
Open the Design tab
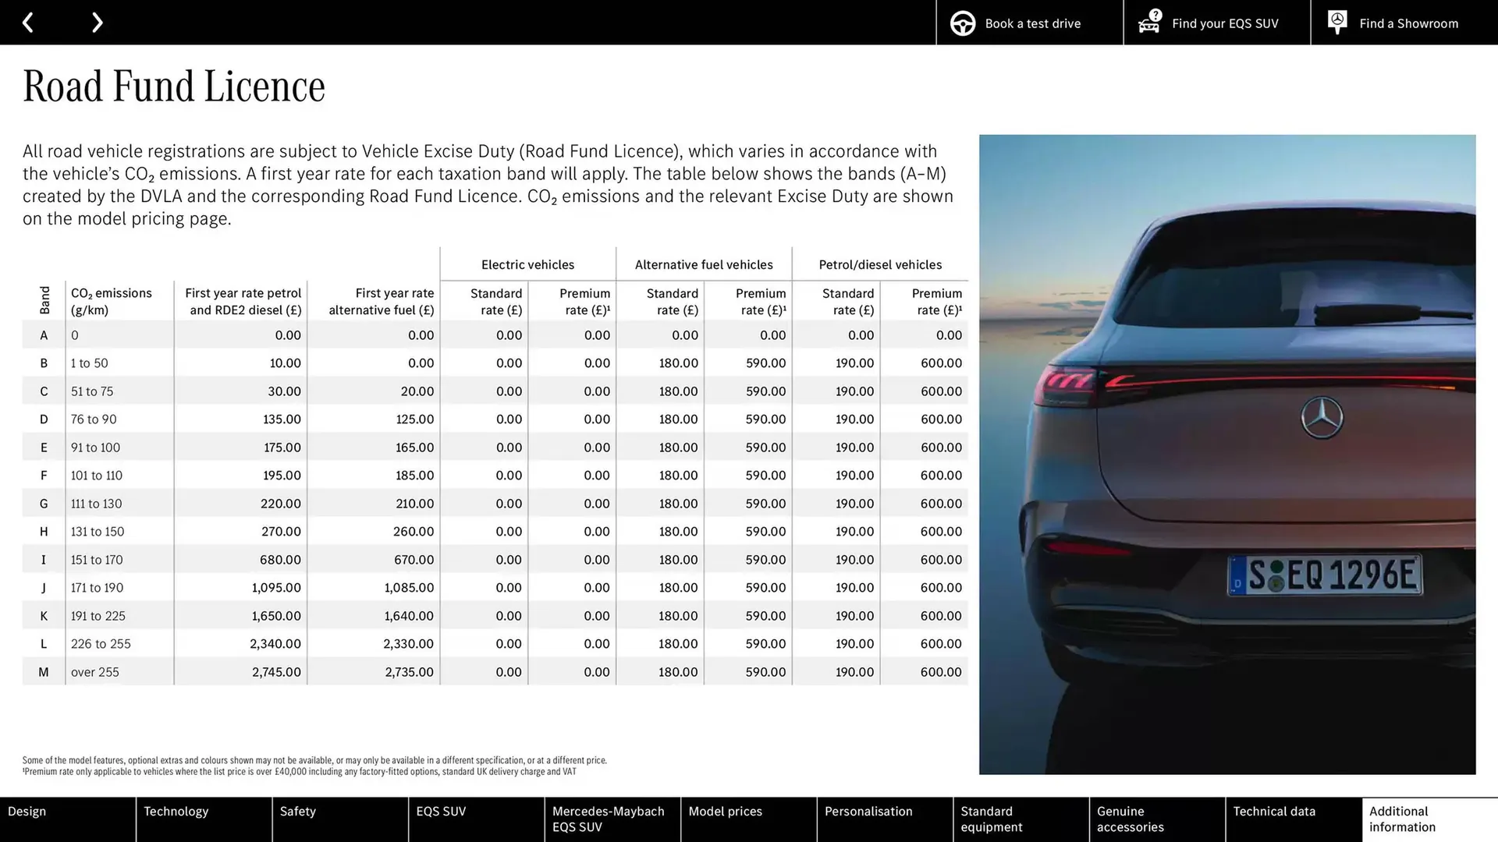coord(68,819)
